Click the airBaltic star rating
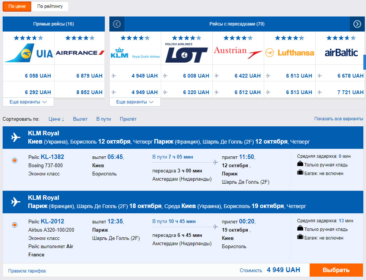Screen dimensions: 366x280 [341, 38]
